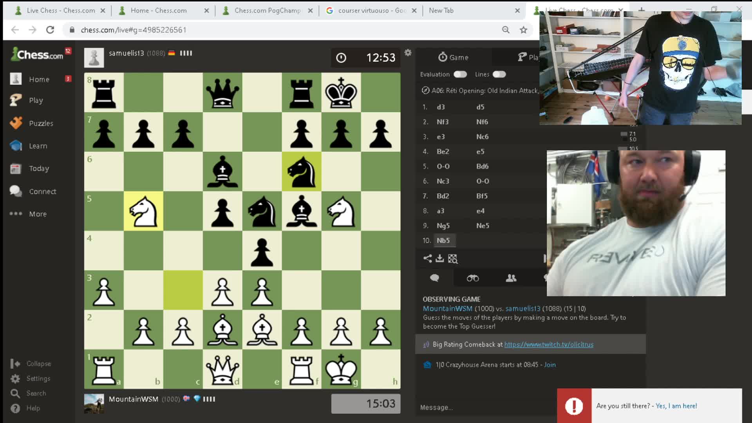The image size is (752, 423).
Task: Open the observing binoculars tab
Action: pos(473,278)
